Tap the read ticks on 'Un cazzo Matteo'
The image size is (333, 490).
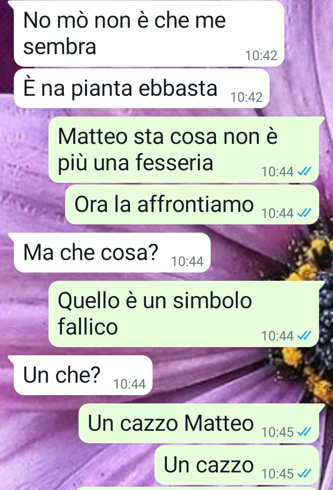(x=304, y=432)
